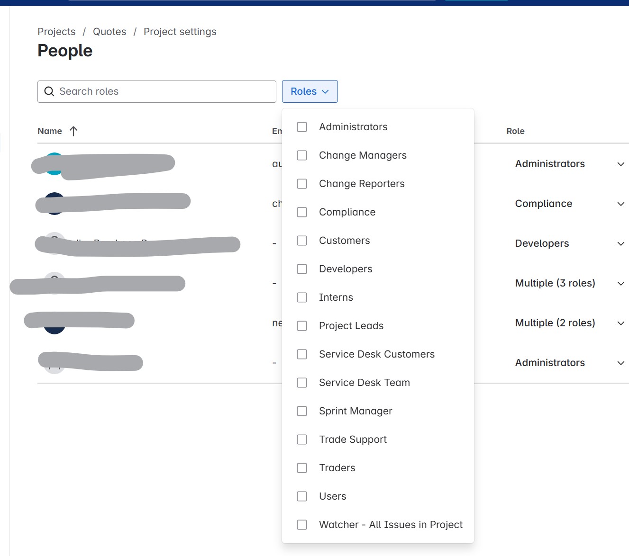Viewport: 629px width, 556px height.
Task: Click the search magnifier icon
Action: (x=49, y=91)
